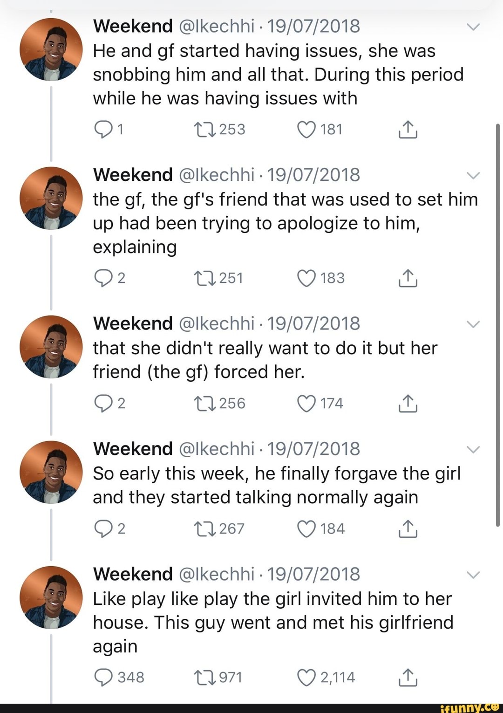Open the @Ikechhi handle on the "forced her" tweet
Screen dimensions: 503x713
click(x=217, y=323)
